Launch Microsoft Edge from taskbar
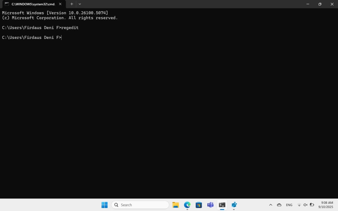The width and height of the screenshot is (338, 211). click(187, 205)
